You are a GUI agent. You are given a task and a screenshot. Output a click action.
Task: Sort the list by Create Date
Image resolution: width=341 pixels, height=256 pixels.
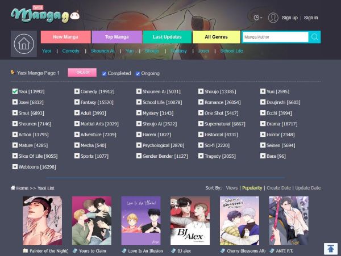click(278, 188)
